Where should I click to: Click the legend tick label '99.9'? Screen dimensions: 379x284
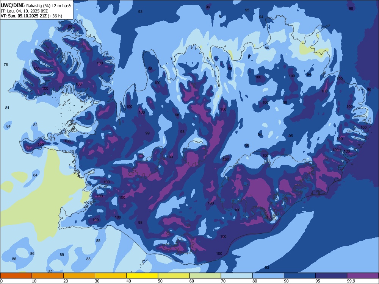click(x=351, y=281)
